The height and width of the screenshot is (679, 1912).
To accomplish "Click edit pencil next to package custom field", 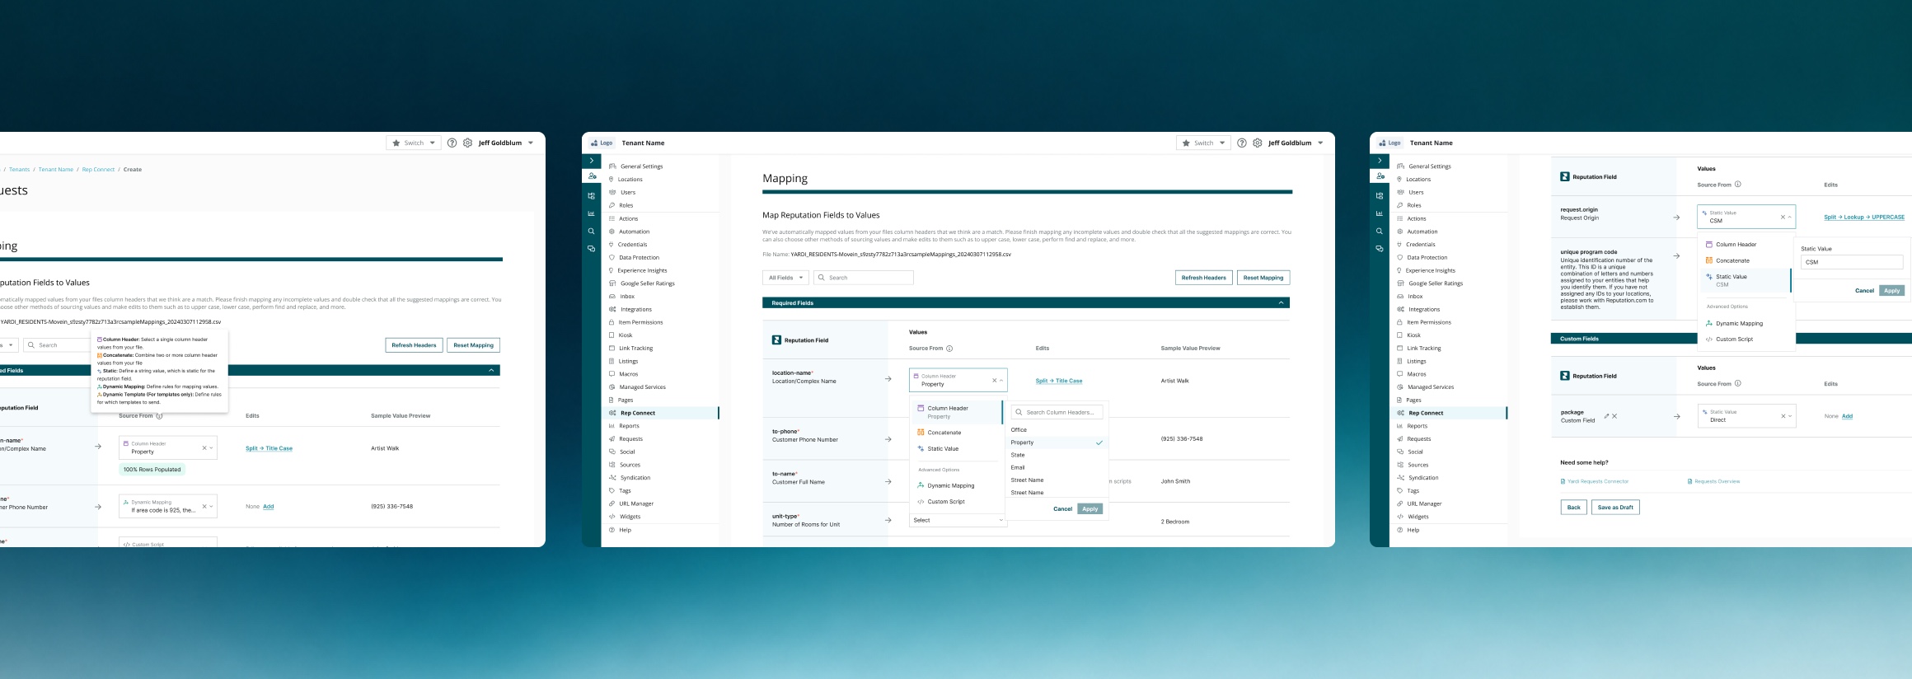I will [1606, 416].
